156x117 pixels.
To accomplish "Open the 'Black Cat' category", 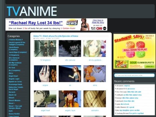I will pos(12,95).
